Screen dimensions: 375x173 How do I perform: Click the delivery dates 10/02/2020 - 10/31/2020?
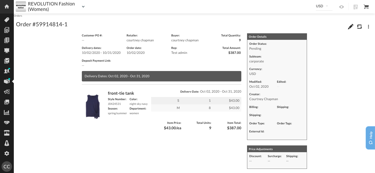pos(101,53)
